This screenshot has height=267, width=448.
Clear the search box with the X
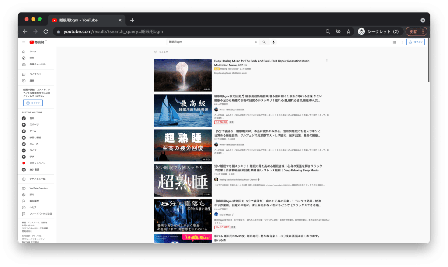(x=255, y=42)
